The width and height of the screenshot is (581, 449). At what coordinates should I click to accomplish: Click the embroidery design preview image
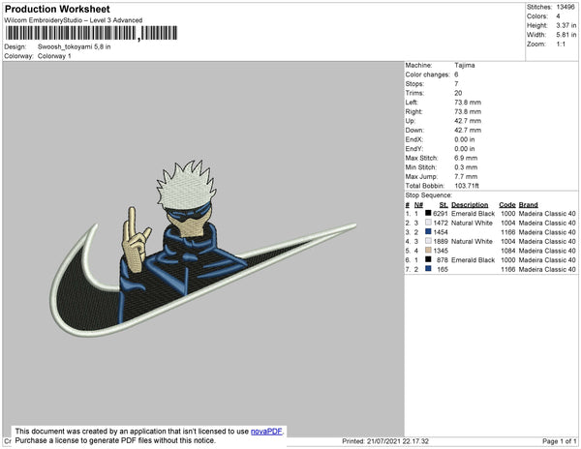pyautogui.click(x=203, y=248)
